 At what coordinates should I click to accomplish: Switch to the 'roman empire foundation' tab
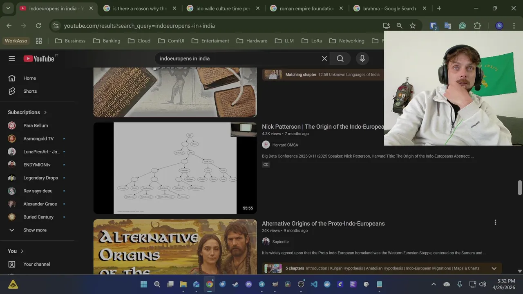pos(306,8)
